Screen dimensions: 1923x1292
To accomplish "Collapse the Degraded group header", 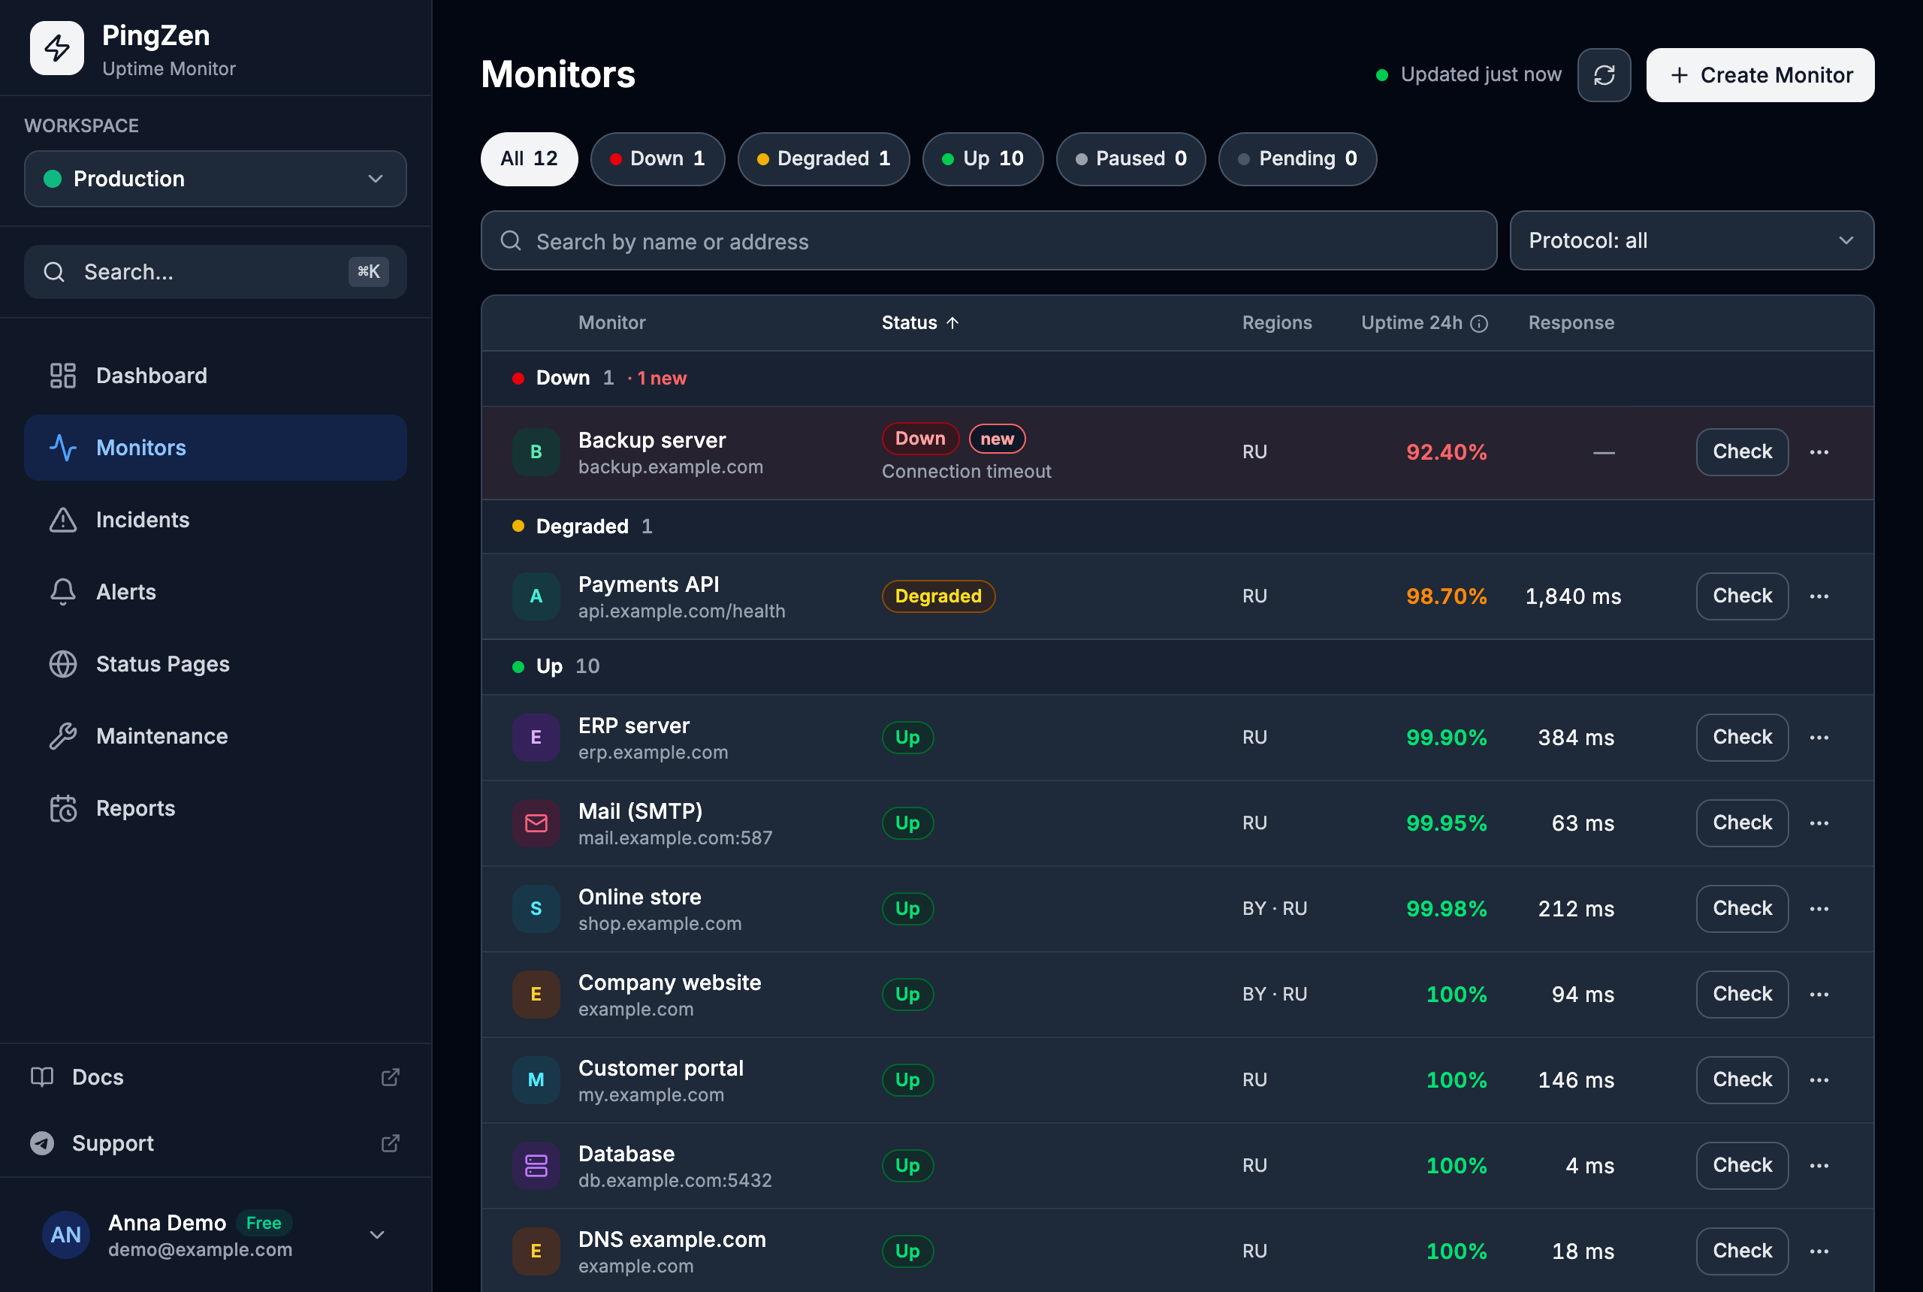I will click(x=1176, y=527).
